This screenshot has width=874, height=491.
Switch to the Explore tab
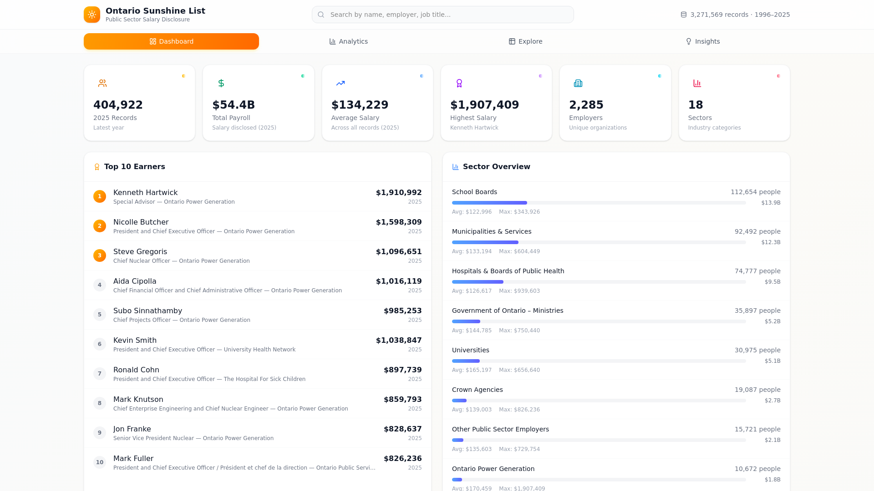pyautogui.click(x=525, y=41)
